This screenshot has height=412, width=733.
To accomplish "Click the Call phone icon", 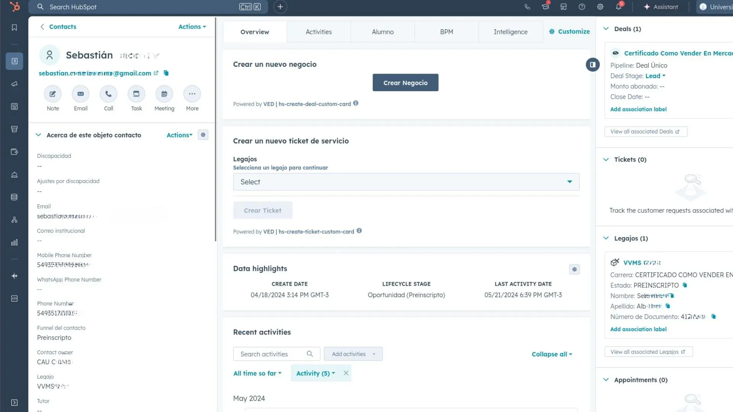I will [108, 94].
